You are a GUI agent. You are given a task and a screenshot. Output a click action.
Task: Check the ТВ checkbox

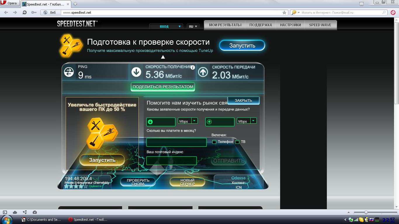237,142
